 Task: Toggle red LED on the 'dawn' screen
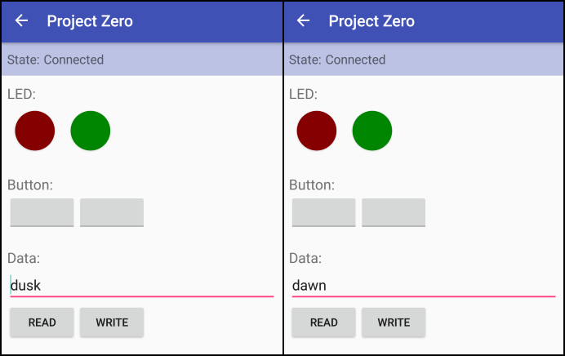pos(317,131)
